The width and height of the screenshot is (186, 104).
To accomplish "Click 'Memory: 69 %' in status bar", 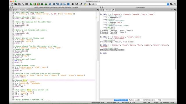I will click(x=169, y=103).
